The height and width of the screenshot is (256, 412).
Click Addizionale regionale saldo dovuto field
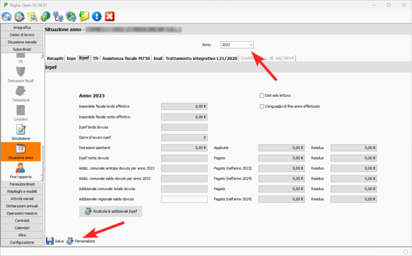184,199
